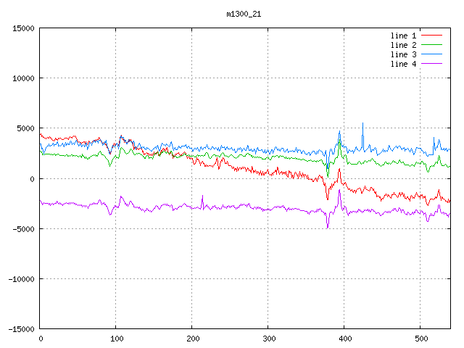Click the line sample beside "line 3"
The width and height of the screenshot is (464, 348).
click(432, 54)
